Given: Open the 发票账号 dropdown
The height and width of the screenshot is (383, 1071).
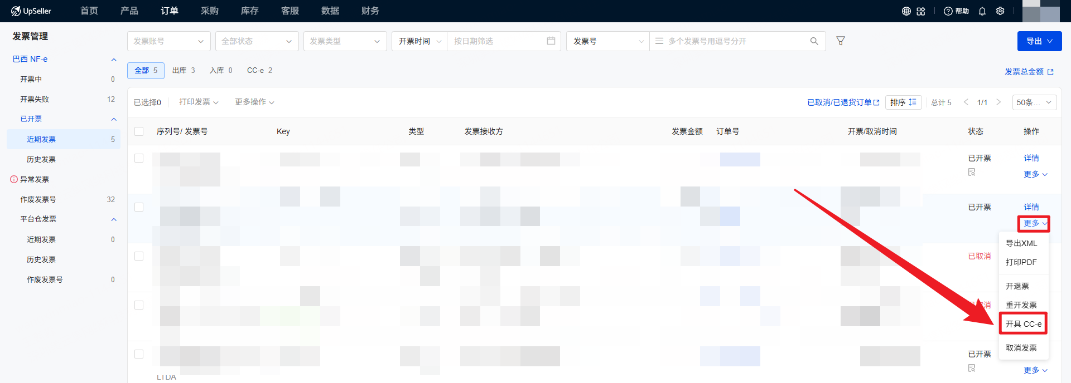Looking at the screenshot, I should pyautogui.click(x=168, y=41).
